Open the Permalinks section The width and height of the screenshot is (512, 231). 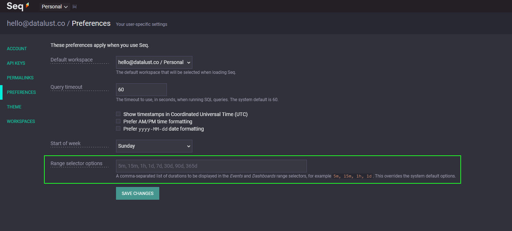click(x=20, y=78)
